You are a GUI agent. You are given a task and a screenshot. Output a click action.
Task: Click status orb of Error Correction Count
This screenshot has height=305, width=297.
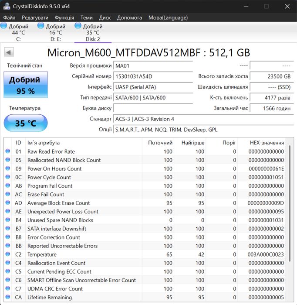point(8,237)
